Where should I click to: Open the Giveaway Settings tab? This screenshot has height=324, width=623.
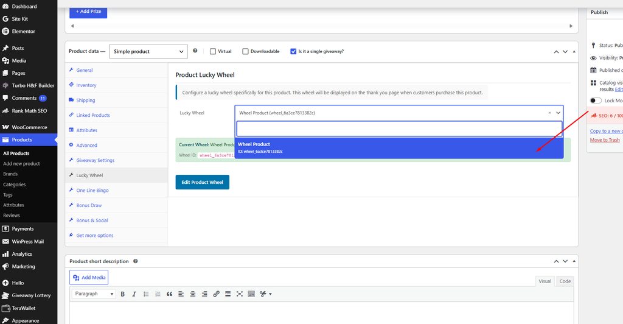coord(96,160)
